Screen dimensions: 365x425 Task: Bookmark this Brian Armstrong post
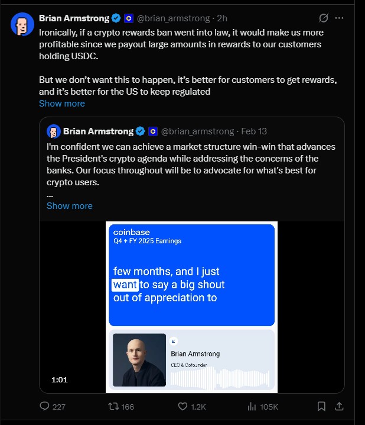point(322,407)
